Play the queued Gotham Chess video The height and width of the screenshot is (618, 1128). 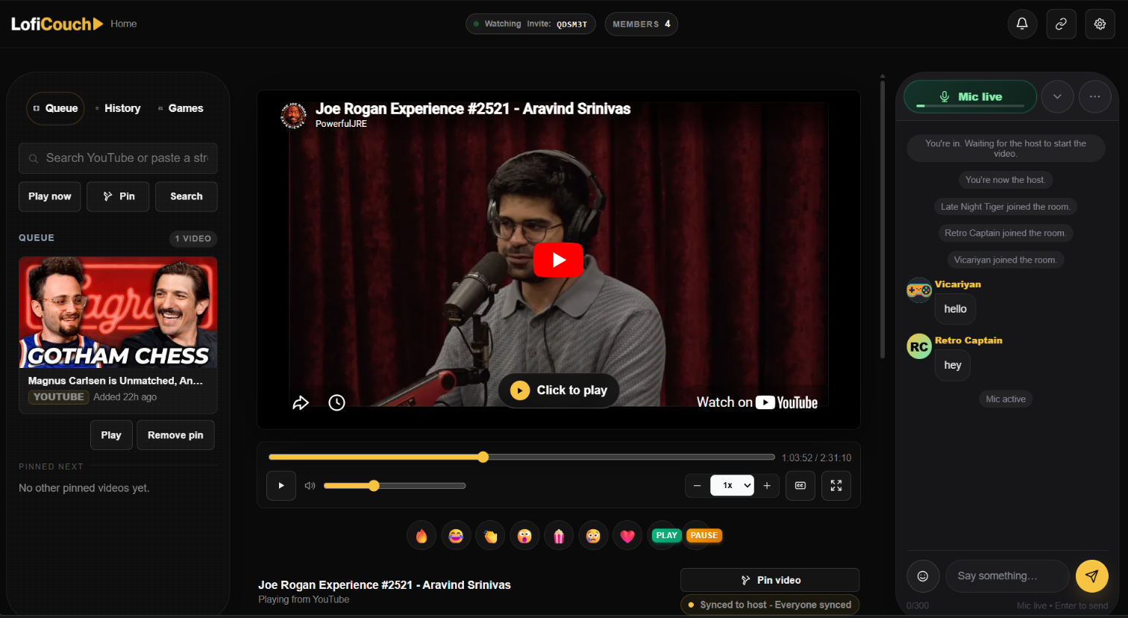pyautogui.click(x=111, y=435)
